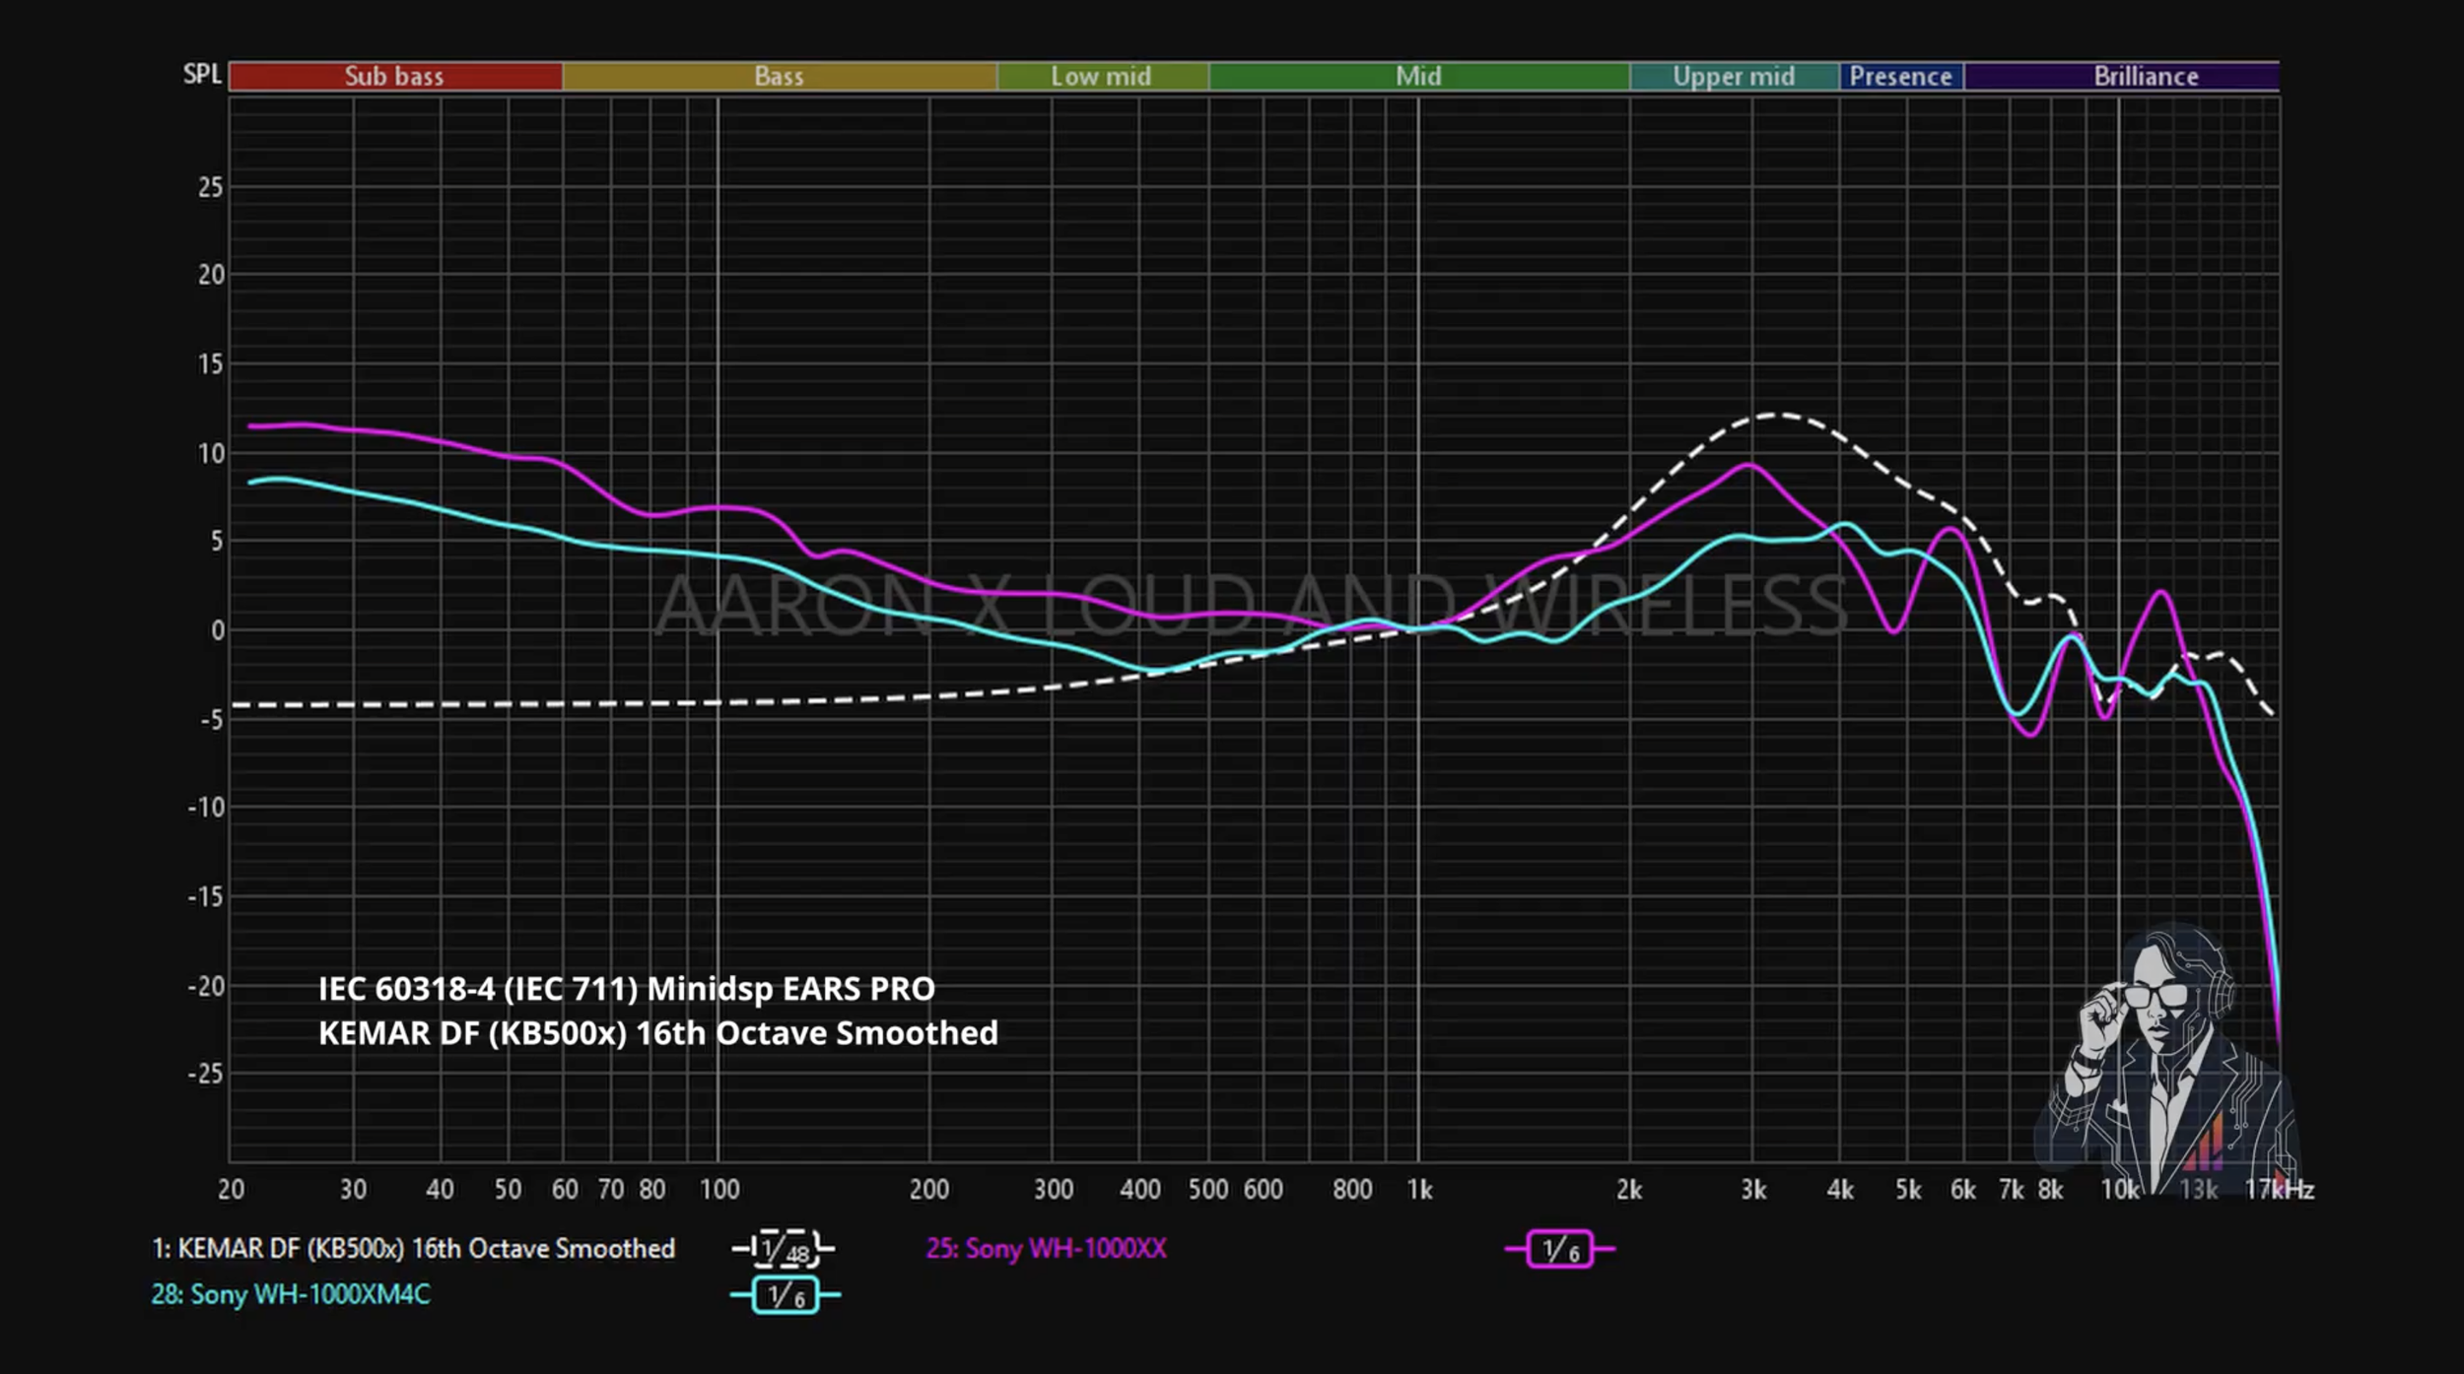Click the Sub bass frequency band

point(395,76)
